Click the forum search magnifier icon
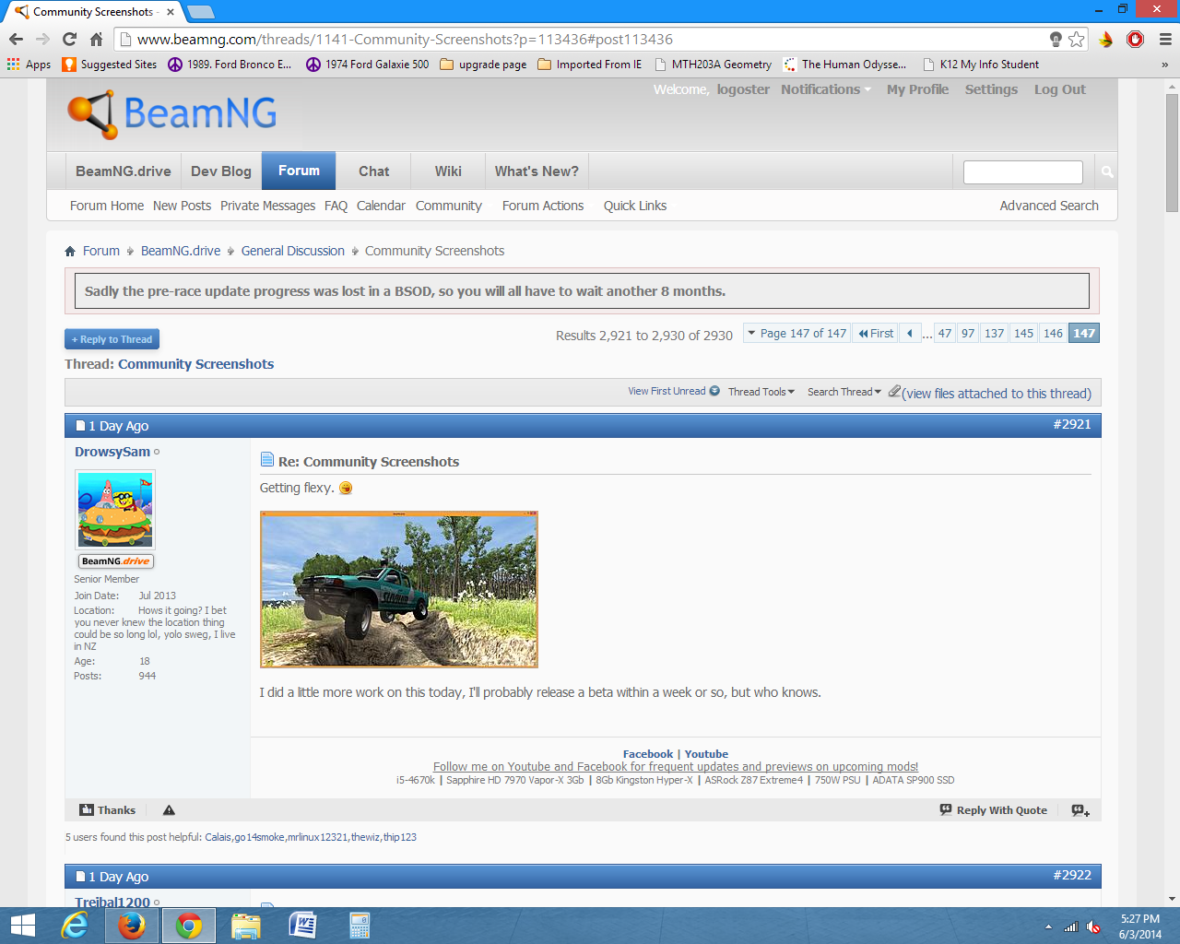Screen dimensions: 1180x944 point(1107,171)
